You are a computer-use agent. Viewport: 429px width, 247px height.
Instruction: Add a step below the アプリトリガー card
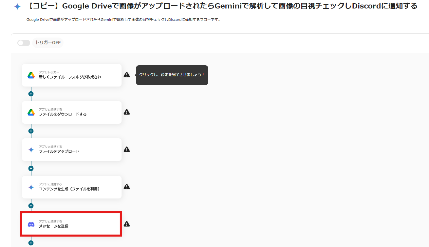pos(31,94)
